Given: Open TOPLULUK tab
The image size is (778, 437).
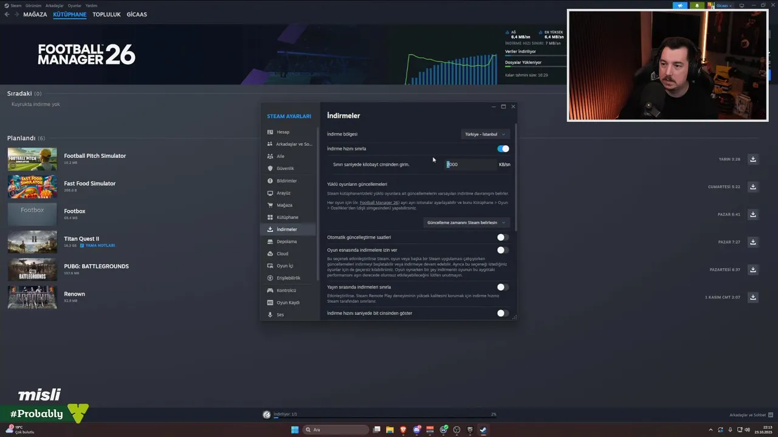Looking at the screenshot, I should coord(106,14).
